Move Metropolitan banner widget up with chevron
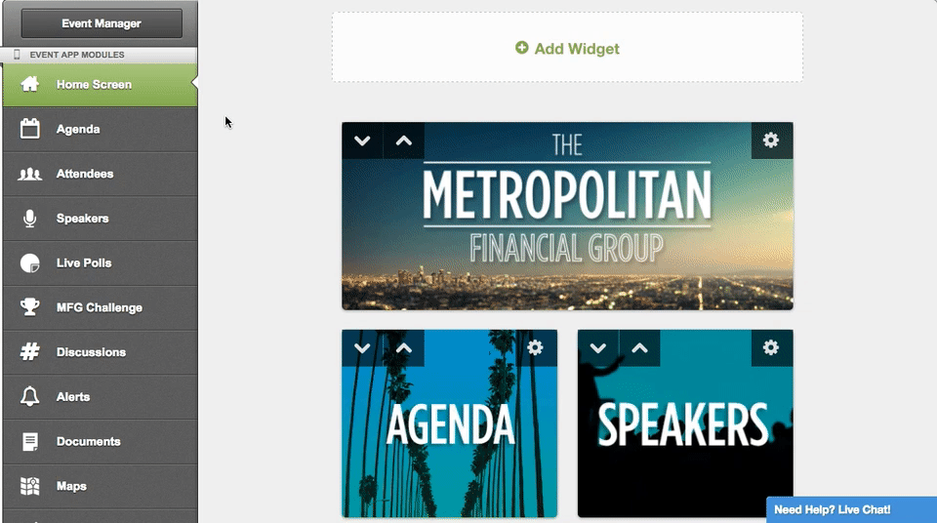 pyautogui.click(x=404, y=141)
